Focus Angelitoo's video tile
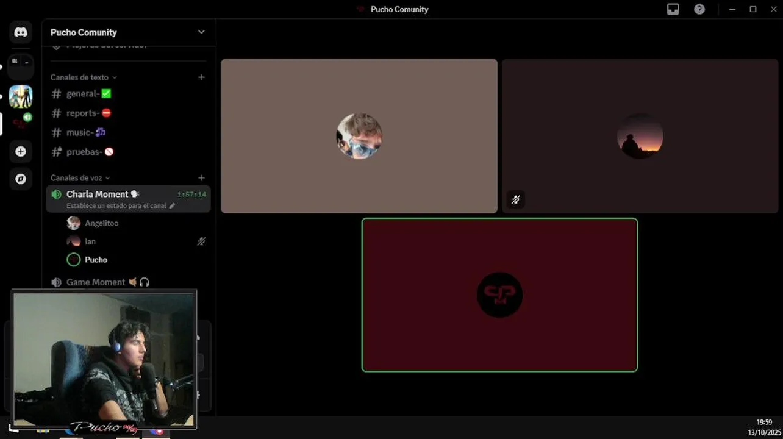This screenshot has width=783, height=439. [359, 136]
